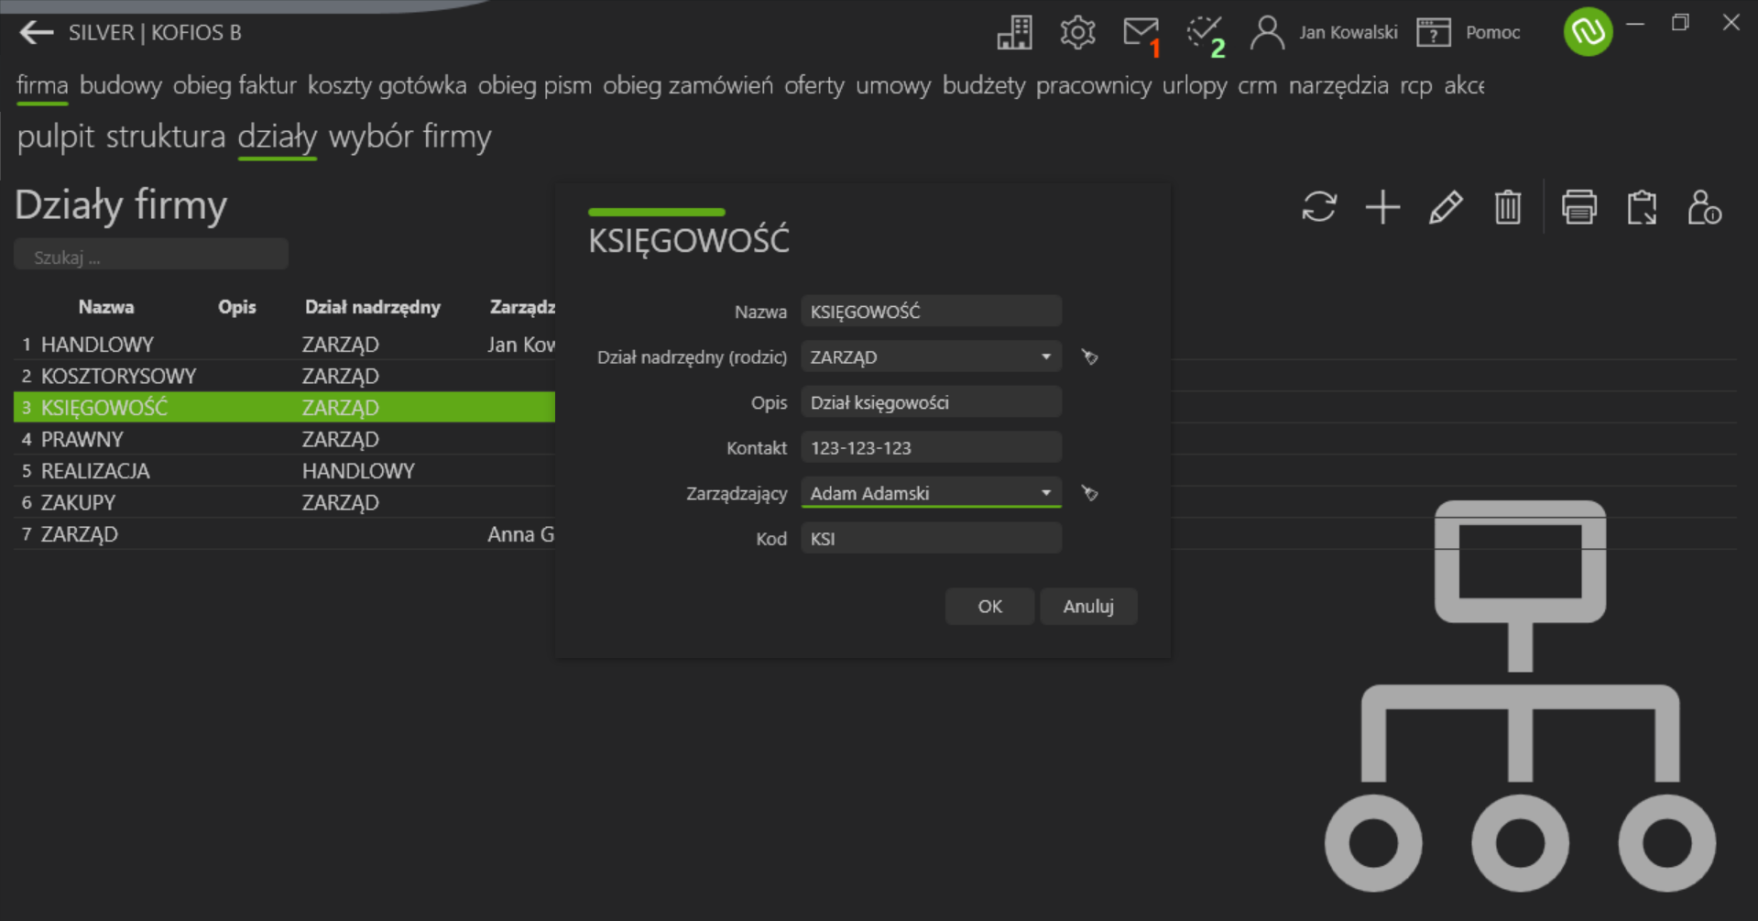Open the mail messages icon
Image resolution: width=1758 pixels, height=921 pixels.
1141,33
